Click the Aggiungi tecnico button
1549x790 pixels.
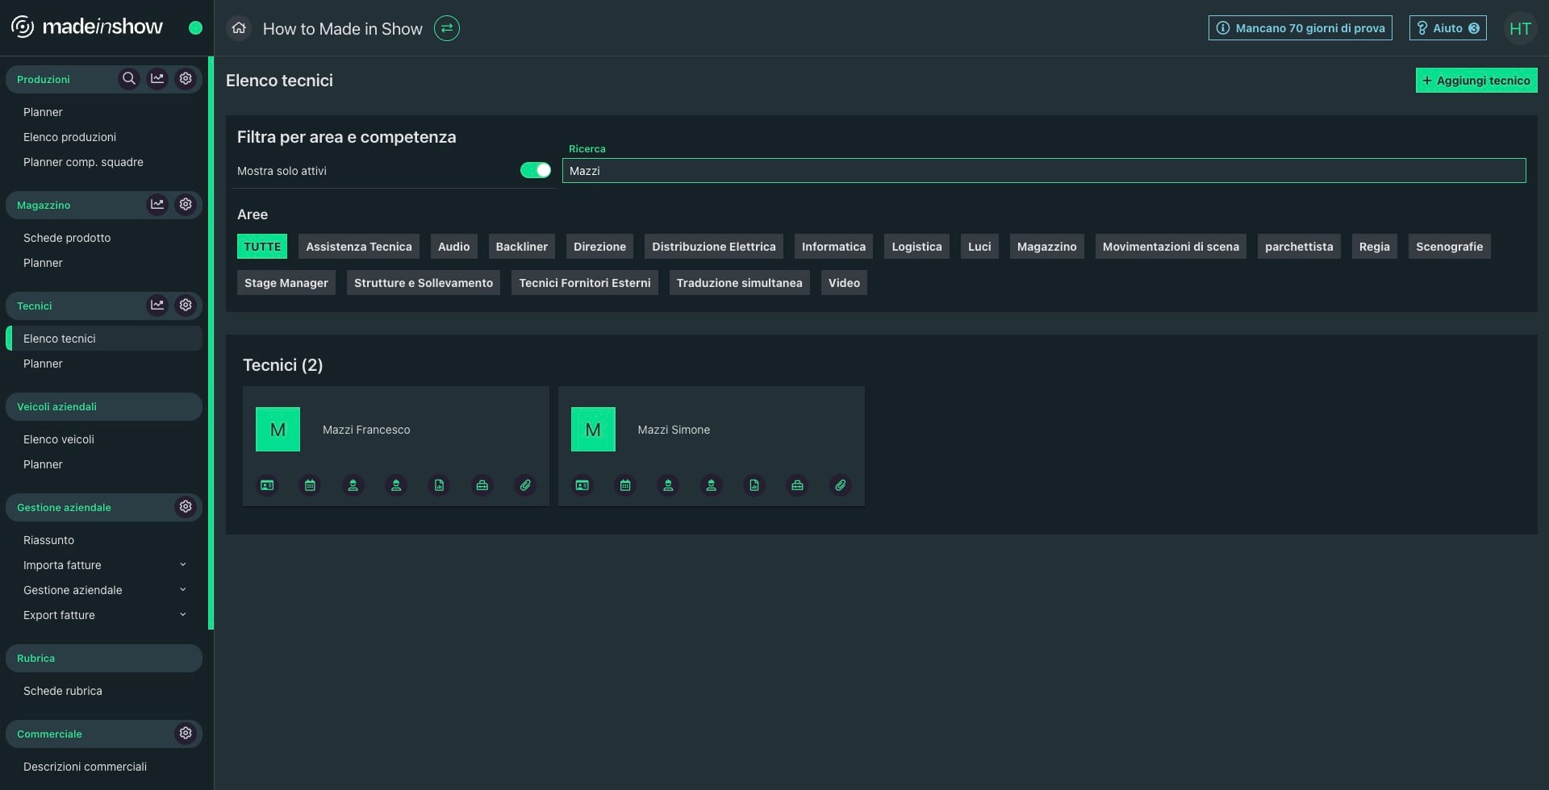[x=1476, y=81]
